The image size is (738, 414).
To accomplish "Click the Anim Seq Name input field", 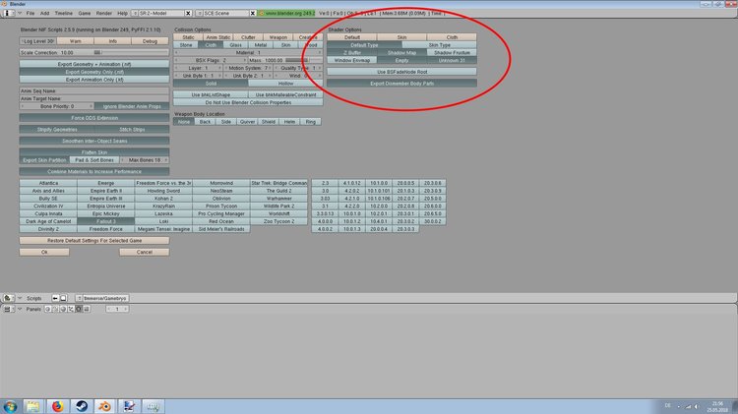I will [94, 90].
